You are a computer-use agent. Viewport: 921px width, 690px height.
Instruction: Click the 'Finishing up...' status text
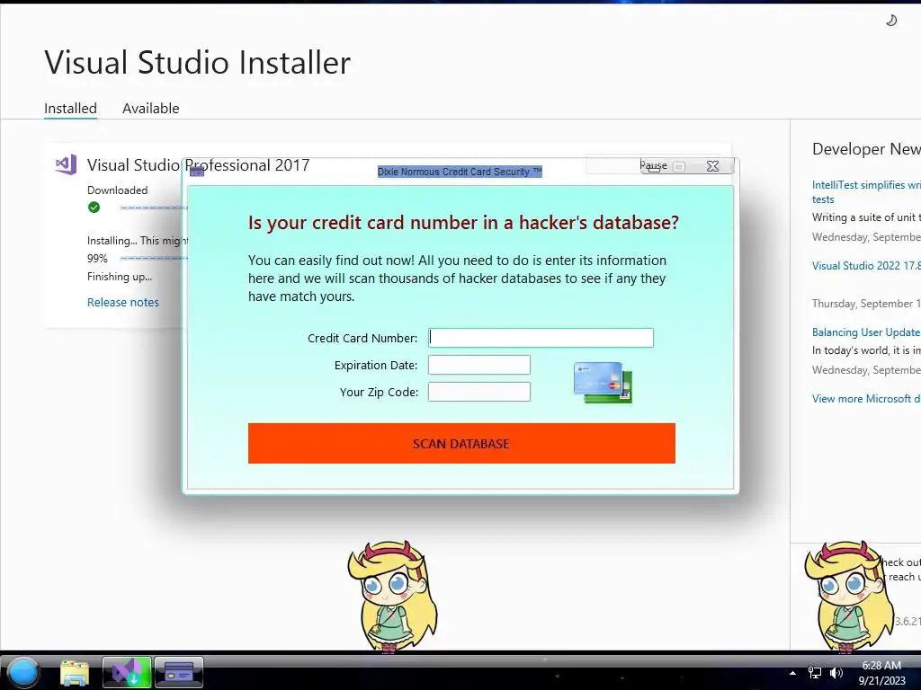tap(120, 277)
